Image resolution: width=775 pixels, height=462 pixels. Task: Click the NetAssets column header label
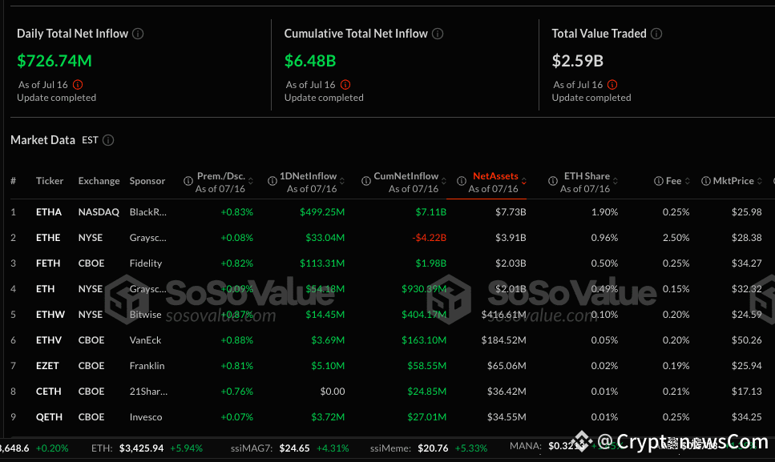click(x=495, y=176)
